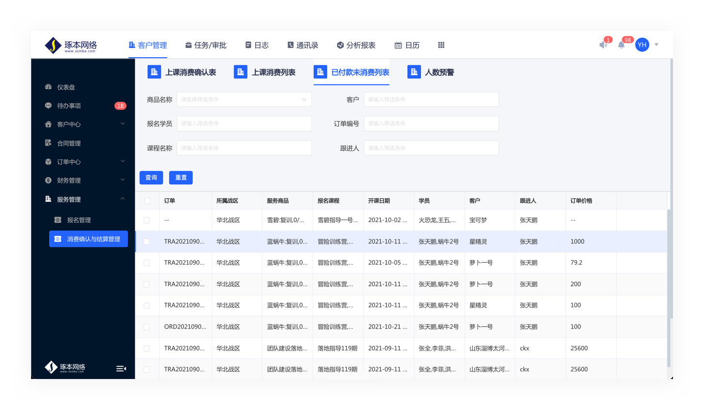Click the 人数预警 tab icon
The height and width of the screenshot is (411, 704).
click(x=414, y=72)
